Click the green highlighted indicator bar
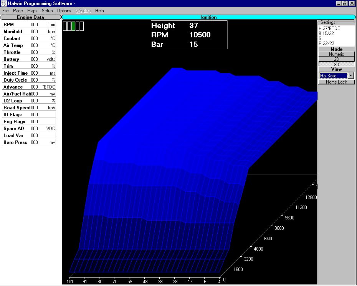The width and height of the screenshot is (357, 286). click(73, 26)
